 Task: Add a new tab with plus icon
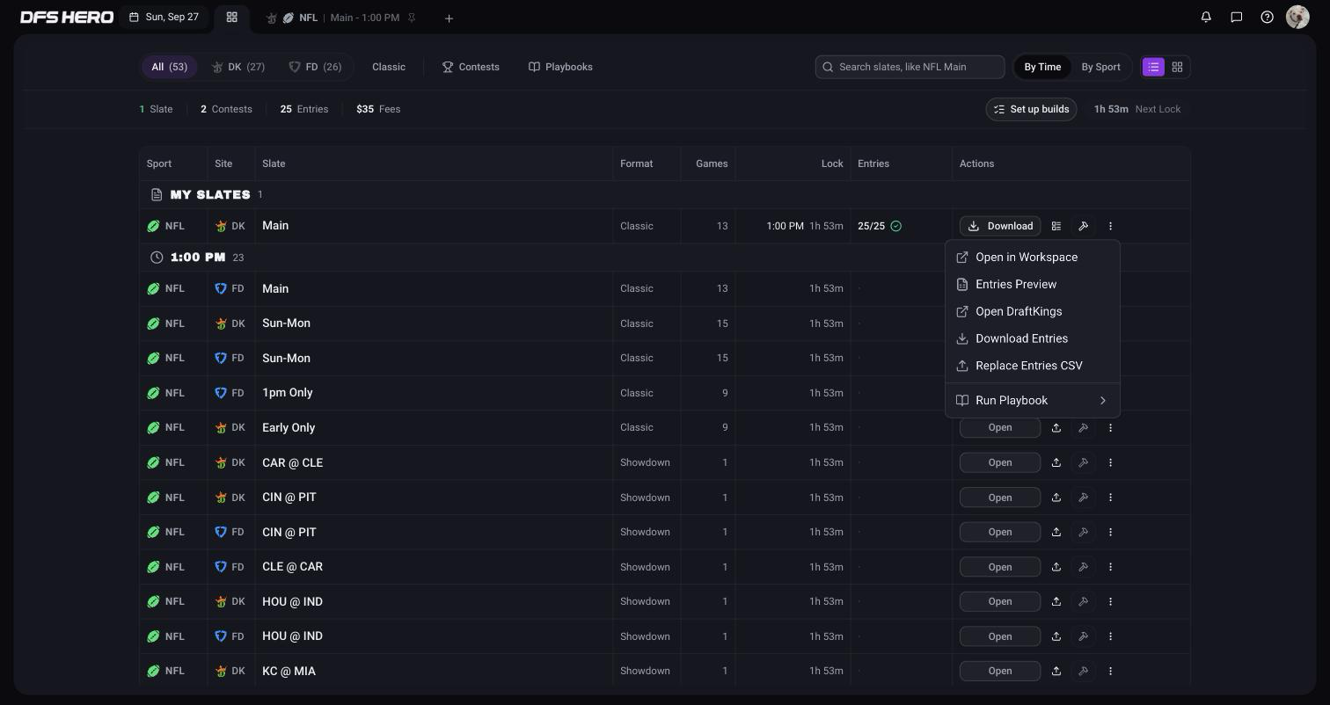449,18
